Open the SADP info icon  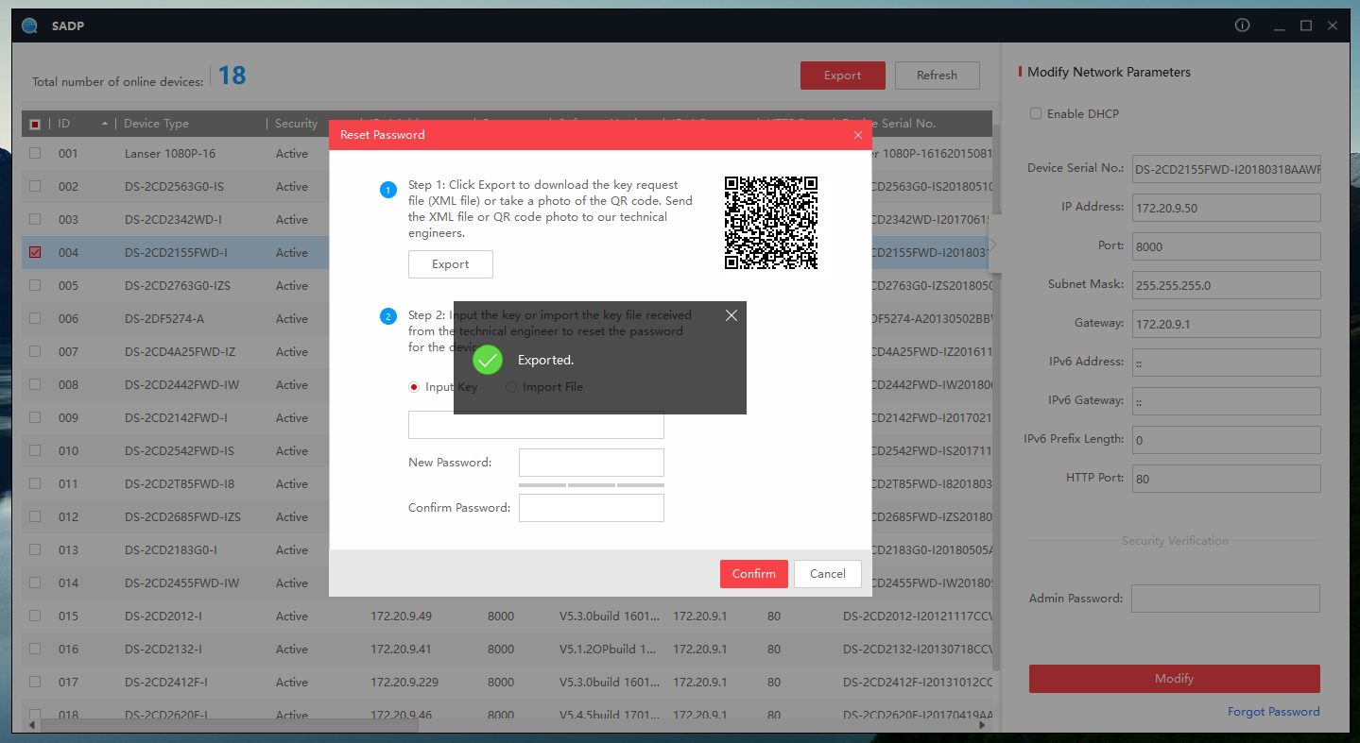click(1243, 25)
